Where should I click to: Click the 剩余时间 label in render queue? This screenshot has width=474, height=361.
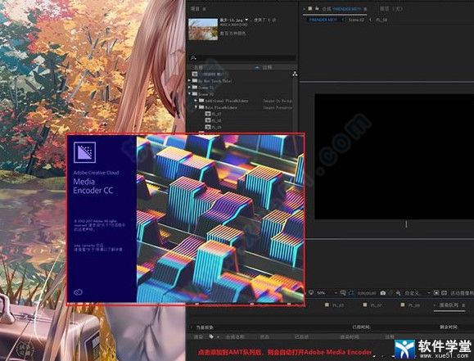(449, 327)
